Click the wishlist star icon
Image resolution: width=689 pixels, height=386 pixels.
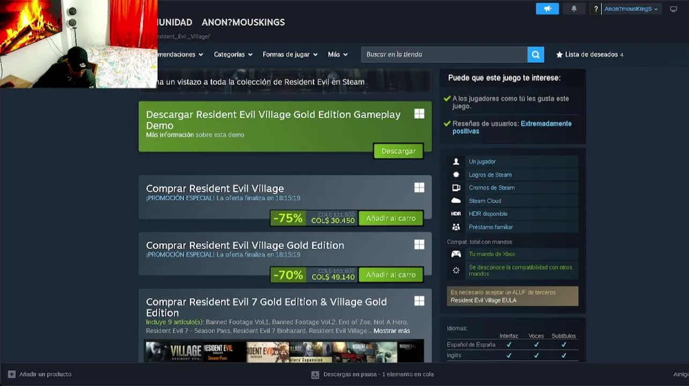[x=559, y=55]
